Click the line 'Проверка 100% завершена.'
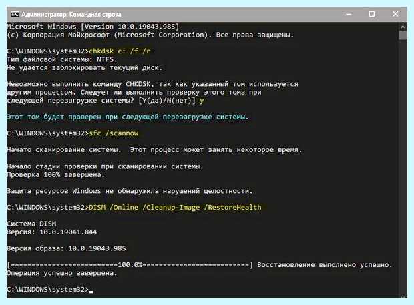 point(55,174)
